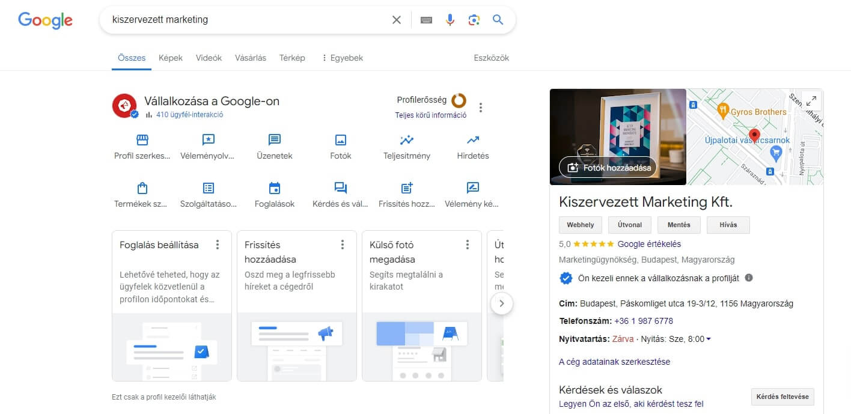Open Kérdés és válasz icon
Image resolution: width=851 pixels, height=414 pixels.
click(341, 188)
